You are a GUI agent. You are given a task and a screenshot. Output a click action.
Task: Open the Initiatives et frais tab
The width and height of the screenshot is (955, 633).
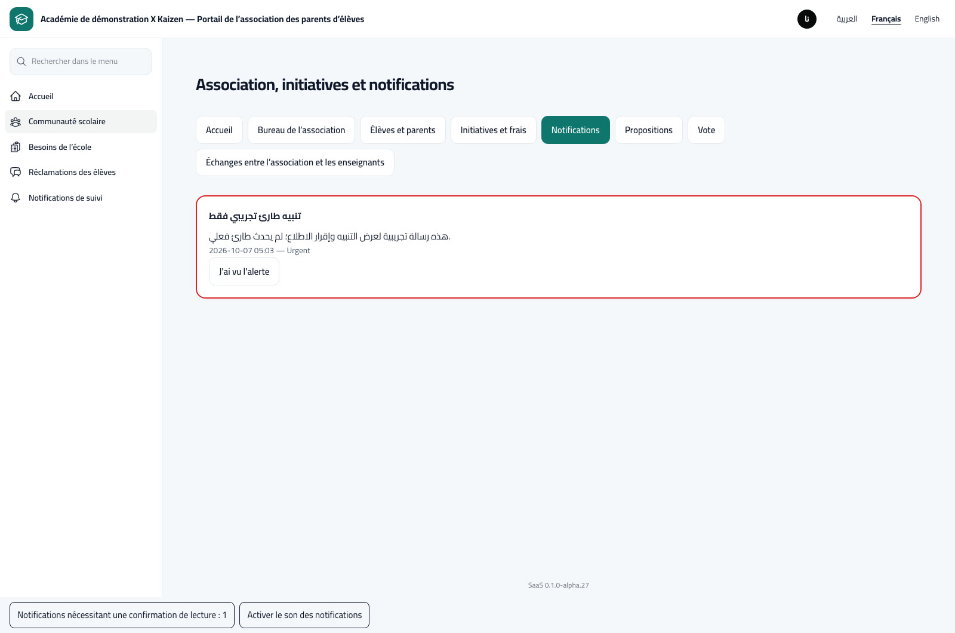(494, 130)
